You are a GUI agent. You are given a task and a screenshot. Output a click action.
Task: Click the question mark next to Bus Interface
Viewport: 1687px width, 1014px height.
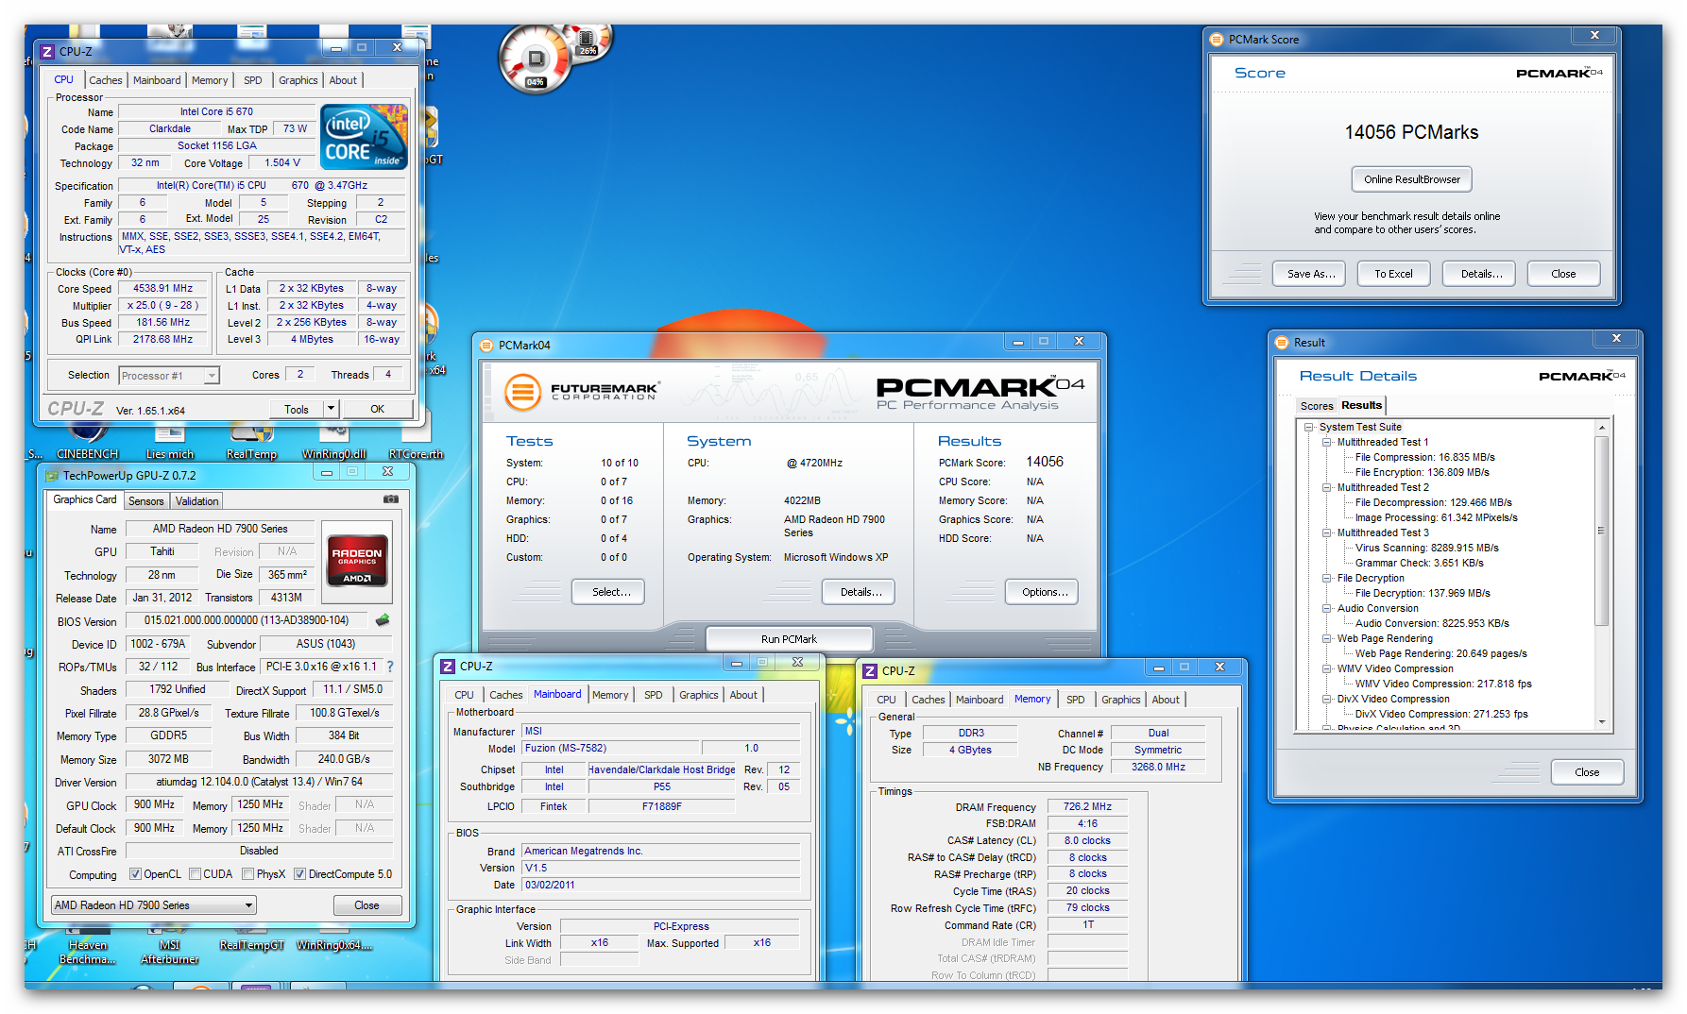(389, 667)
